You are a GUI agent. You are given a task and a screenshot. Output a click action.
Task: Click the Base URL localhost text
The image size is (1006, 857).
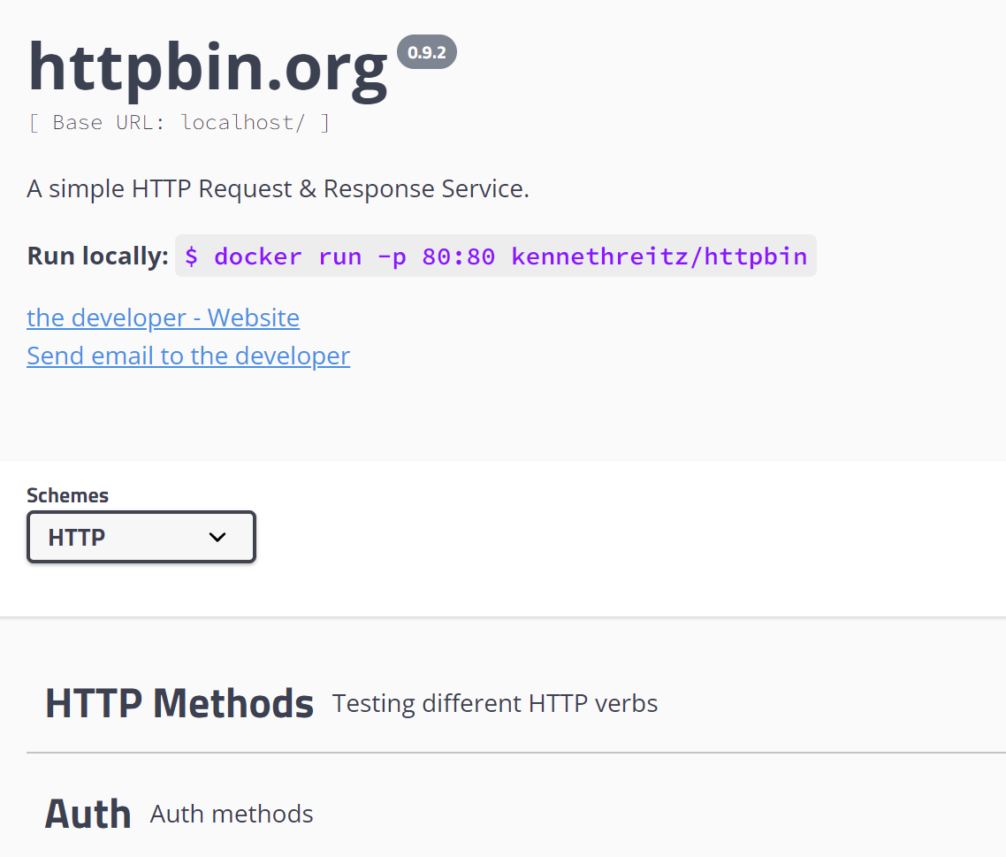pyautogui.click(x=179, y=122)
